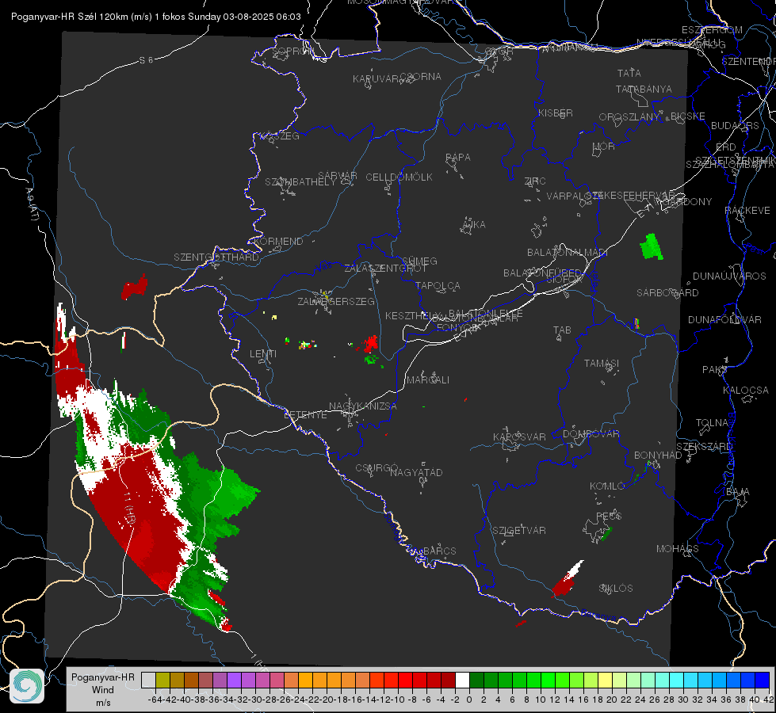776x713 pixels.
Task: Select the BALATONALMÁDI label
Action: [x=568, y=252]
